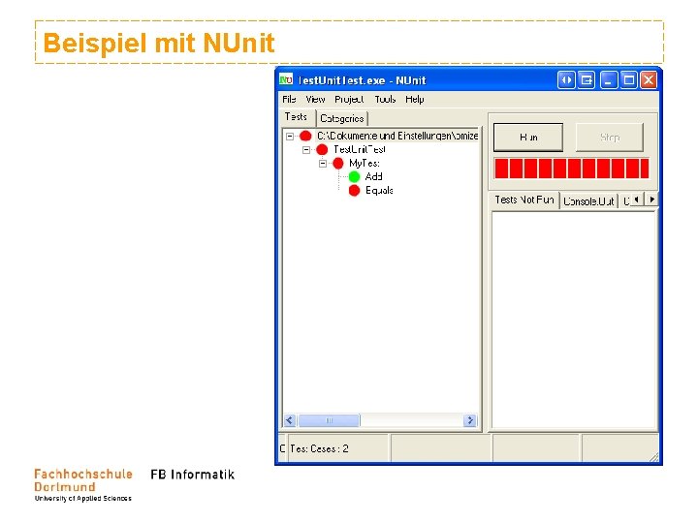Click the empty Tests Not Run results pane
The width and height of the screenshot is (698, 523).
coord(574,320)
